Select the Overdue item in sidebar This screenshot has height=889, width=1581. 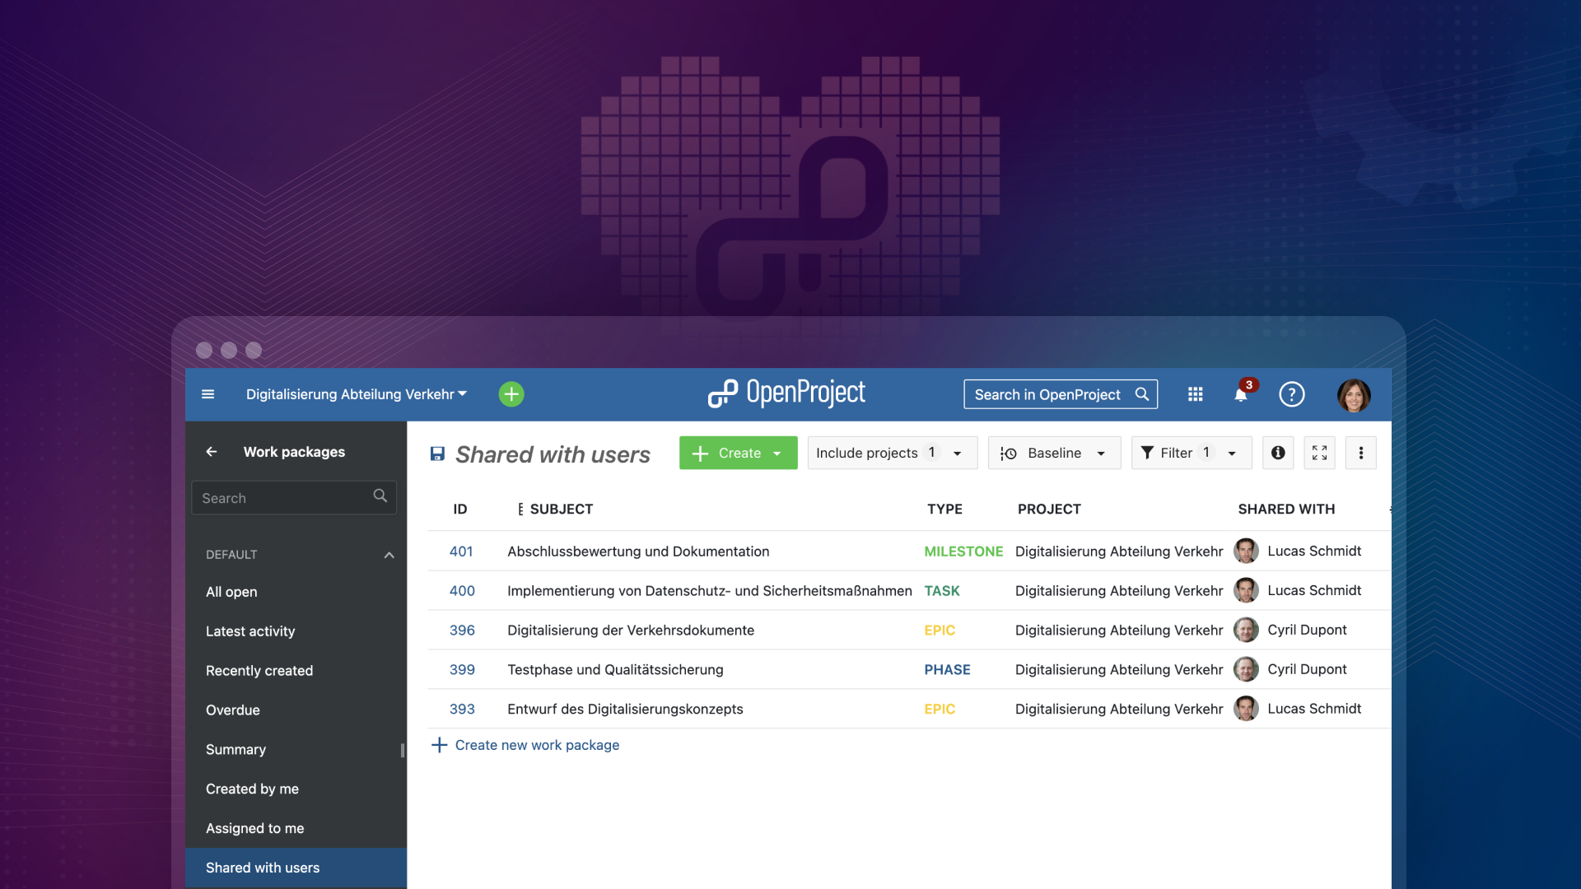[x=232, y=709]
